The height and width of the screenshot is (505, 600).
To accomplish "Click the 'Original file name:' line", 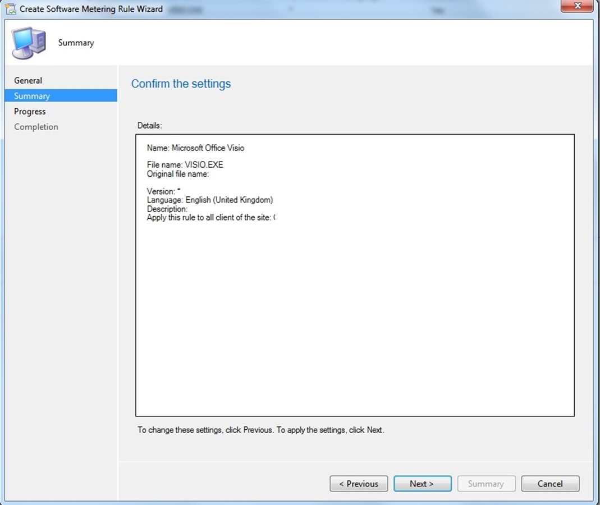I will pos(178,174).
